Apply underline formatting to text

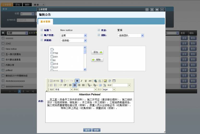[x=86, y=81]
